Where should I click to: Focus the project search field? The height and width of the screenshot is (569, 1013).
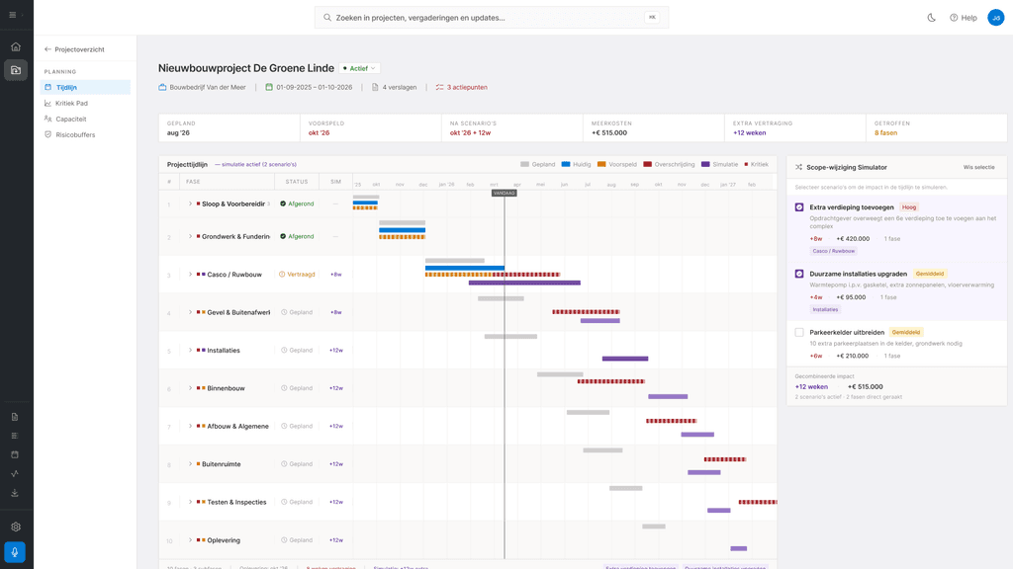[492, 18]
